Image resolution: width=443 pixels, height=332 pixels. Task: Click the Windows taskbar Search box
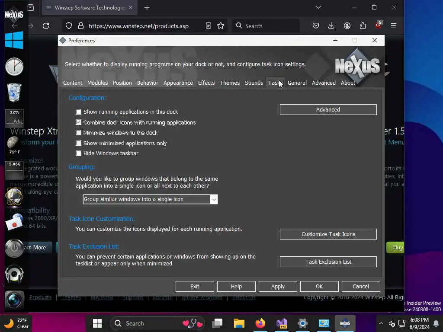(157, 323)
